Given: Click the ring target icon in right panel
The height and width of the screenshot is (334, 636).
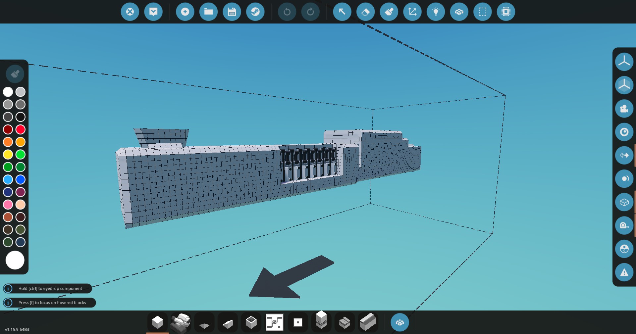Looking at the screenshot, I should 624,132.
